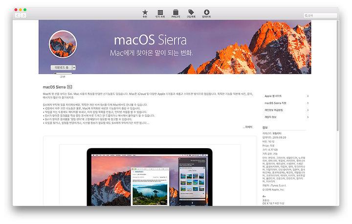This screenshot has width=352, height=224.
Task: Close the App Store window with red button
Action: click(x=16, y=10)
